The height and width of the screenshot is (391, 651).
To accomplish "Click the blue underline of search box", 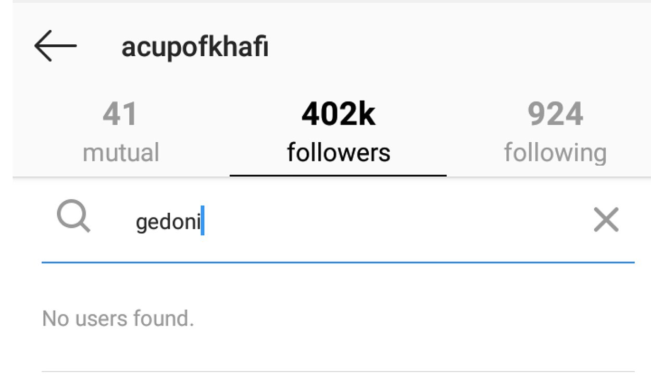I will click(338, 262).
